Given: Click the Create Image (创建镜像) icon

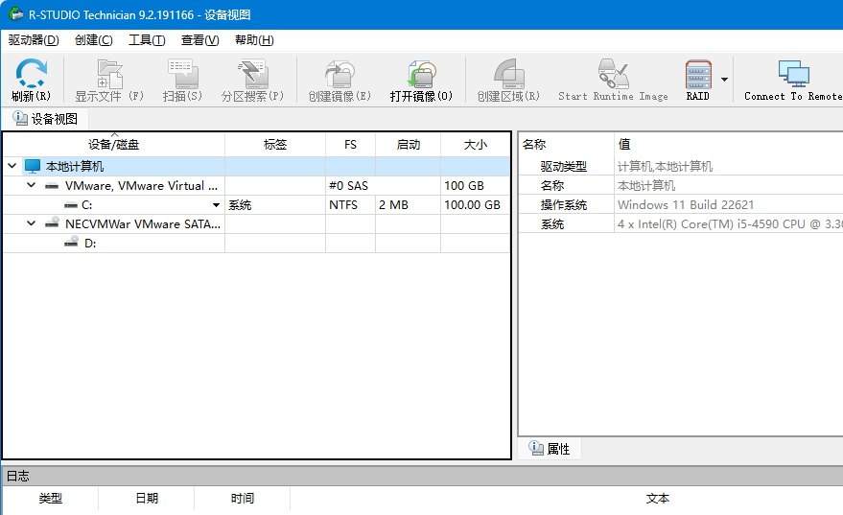Looking at the screenshot, I should pos(340,74).
